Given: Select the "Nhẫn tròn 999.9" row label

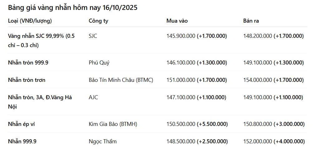Looking at the screenshot, I should (28, 63).
